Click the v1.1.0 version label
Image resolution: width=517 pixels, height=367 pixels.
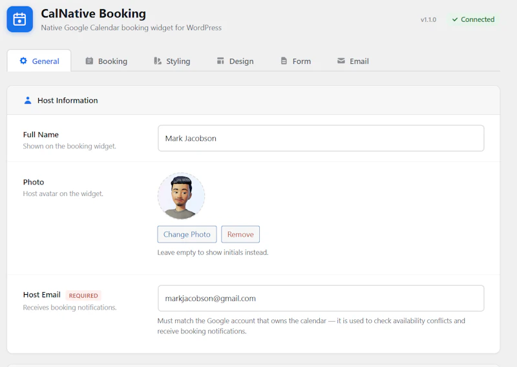pos(428,20)
